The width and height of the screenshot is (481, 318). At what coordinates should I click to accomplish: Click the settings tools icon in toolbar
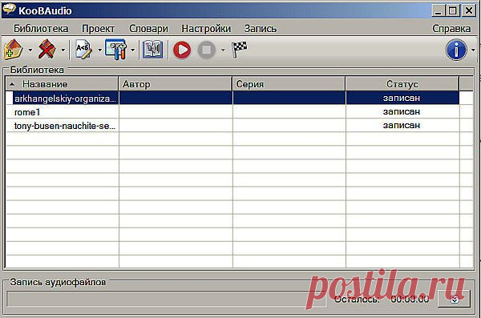click(x=116, y=50)
